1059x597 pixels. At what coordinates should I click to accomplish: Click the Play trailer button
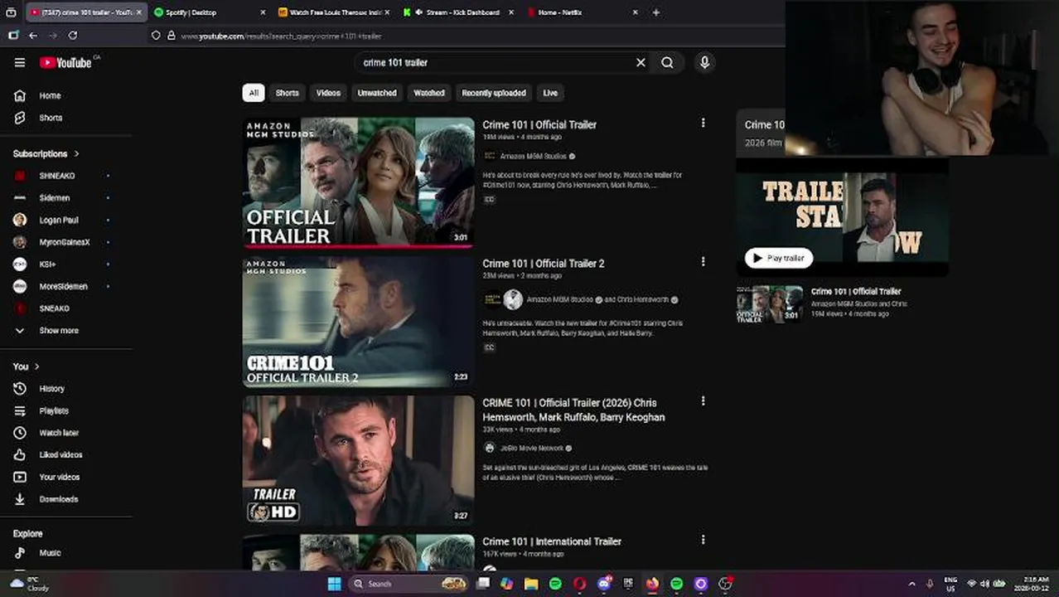778,258
